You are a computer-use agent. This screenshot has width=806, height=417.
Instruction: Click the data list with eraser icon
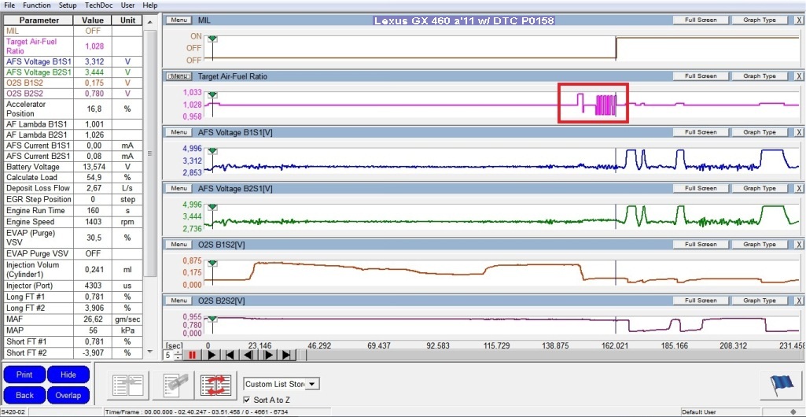173,385
